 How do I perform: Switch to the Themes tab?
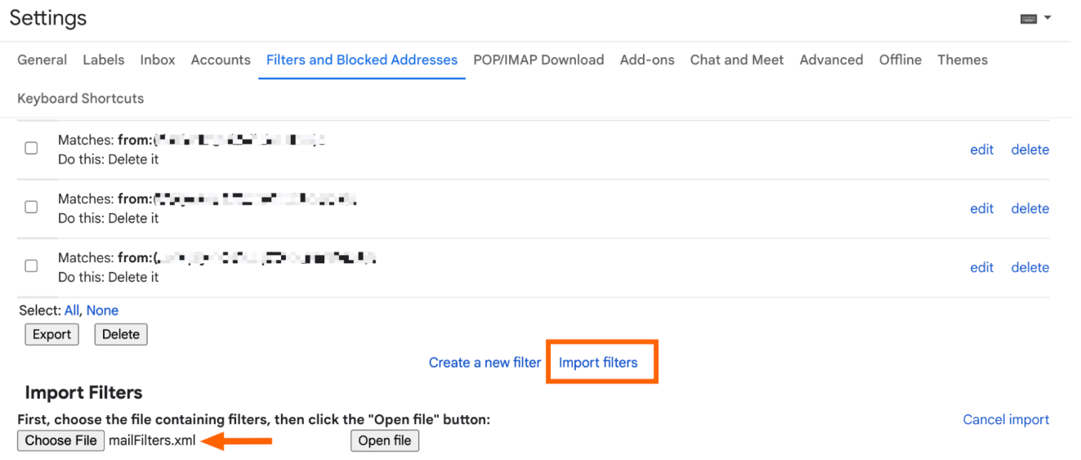tap(963, 60)
